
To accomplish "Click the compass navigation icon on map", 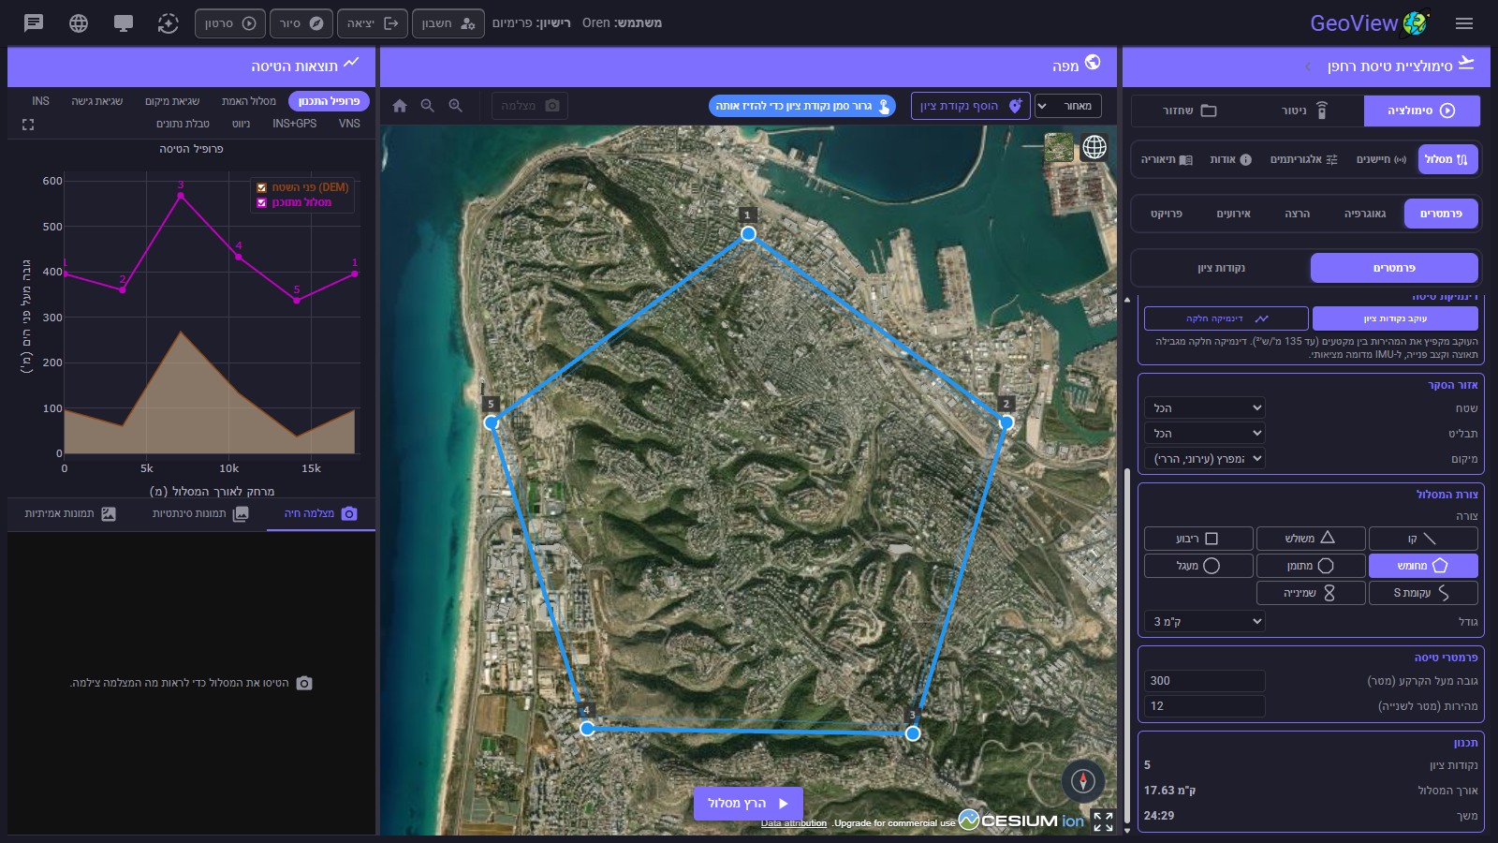I will pos(1083,781).
